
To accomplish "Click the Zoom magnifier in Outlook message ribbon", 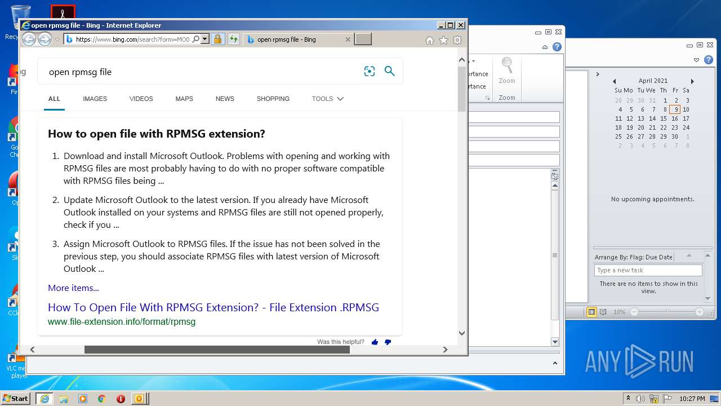I will 507,67.
